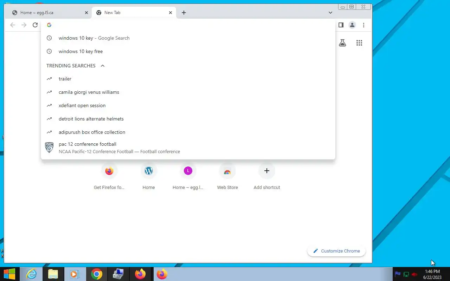Open the WordPress Home shortcut tile
The image size is (450, 281).
coord(149,177)
